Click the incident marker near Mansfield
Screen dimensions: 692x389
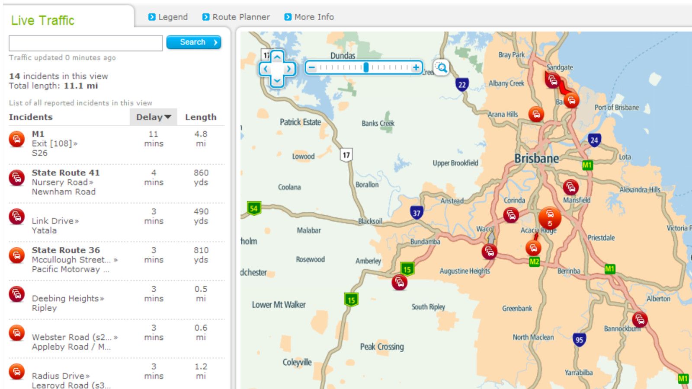(572, 188)
